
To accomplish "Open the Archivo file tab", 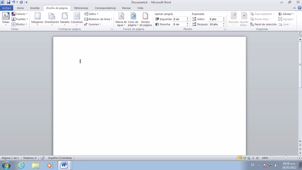I will pos(7,8).
